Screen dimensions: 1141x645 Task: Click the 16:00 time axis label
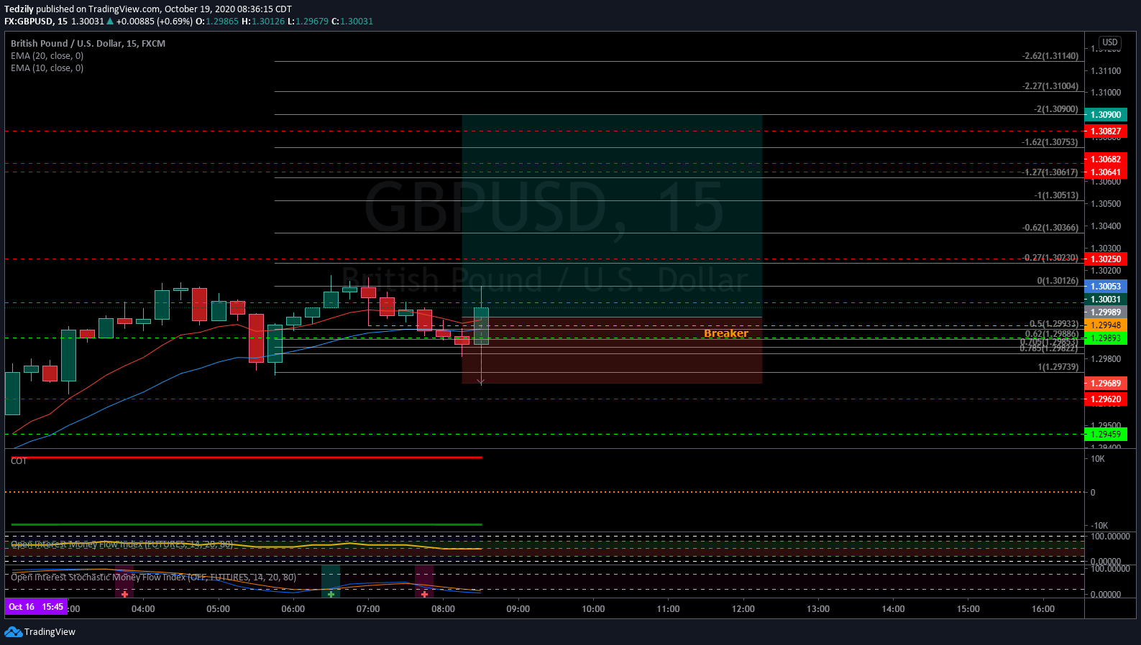pos(1043,609)
